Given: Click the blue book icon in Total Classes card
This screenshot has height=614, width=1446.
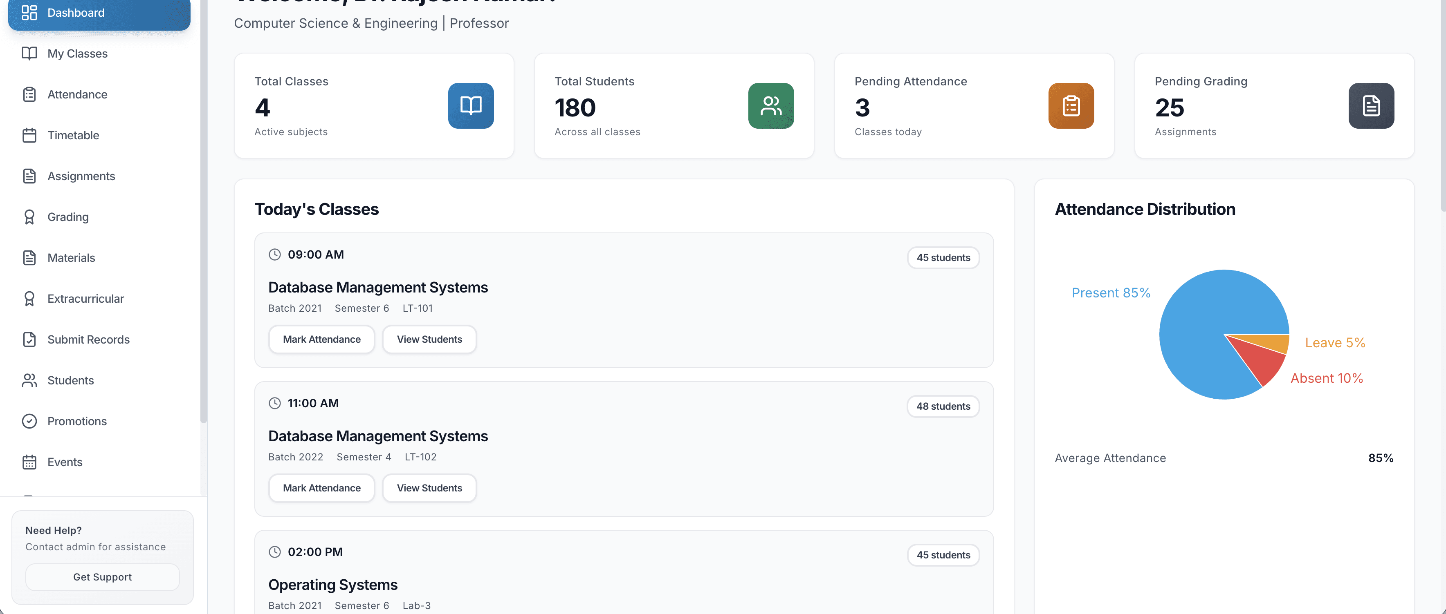Looking at the screenshot, I should click(x=470, y=105).
